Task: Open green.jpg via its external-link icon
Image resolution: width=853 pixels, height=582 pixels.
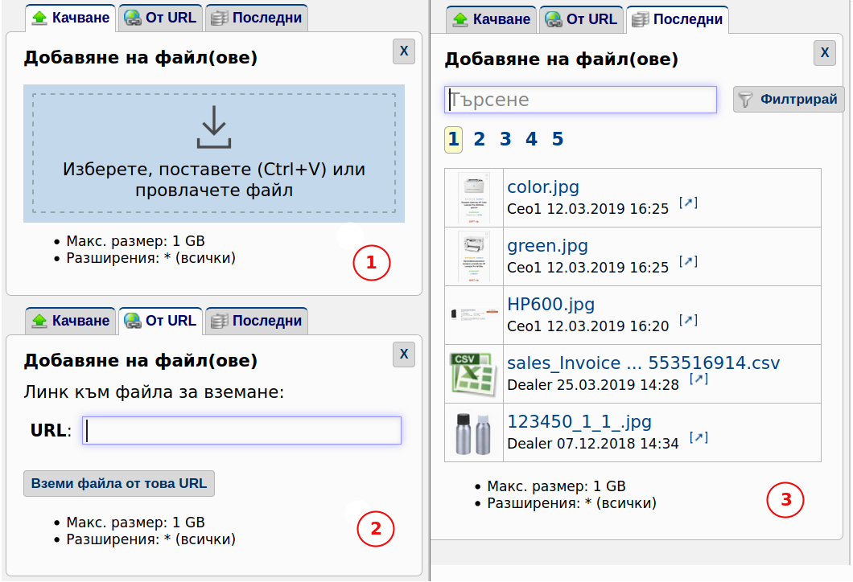Action: coord(688,261)
